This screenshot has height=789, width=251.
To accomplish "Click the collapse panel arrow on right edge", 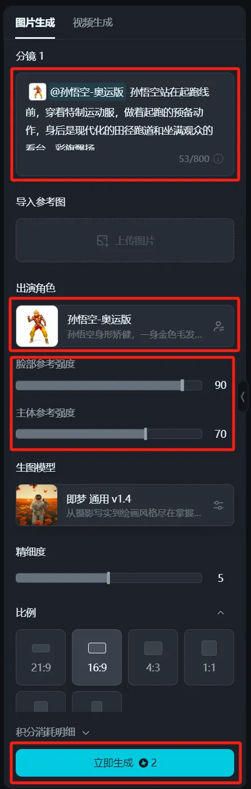I will (x=243, y=397).
